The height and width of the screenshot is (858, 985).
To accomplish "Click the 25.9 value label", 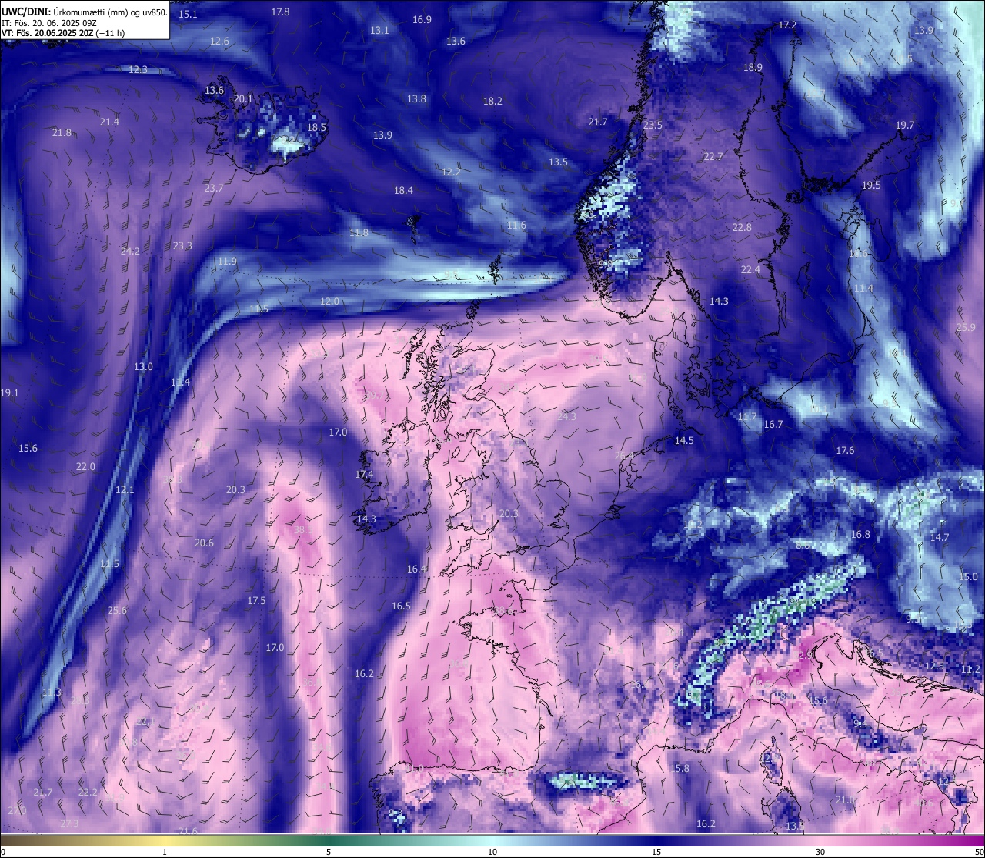I will (966, 327).
